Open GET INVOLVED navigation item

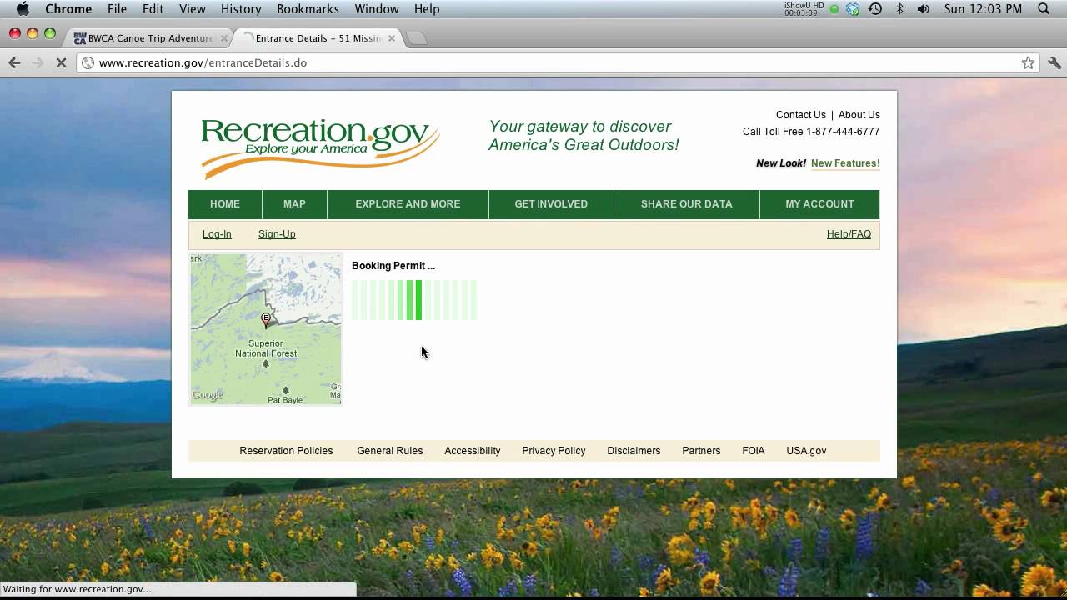pos(551,204)
